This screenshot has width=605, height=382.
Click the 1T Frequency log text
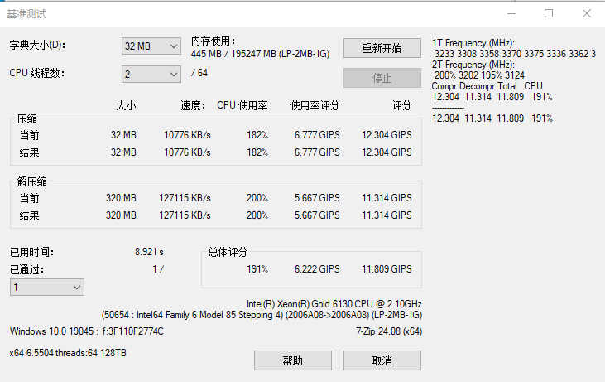473,42
